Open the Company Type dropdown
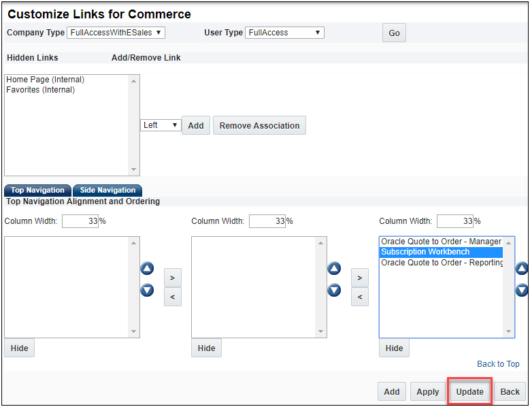The image size is (530, 407). [x=116, y=33]
